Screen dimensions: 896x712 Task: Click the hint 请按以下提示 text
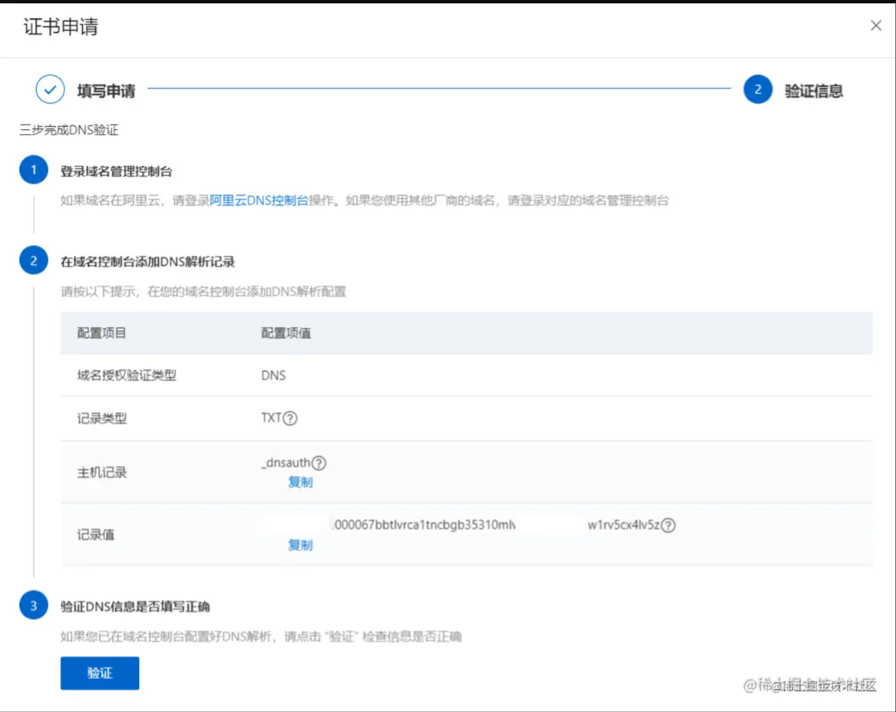coord(203,291)
